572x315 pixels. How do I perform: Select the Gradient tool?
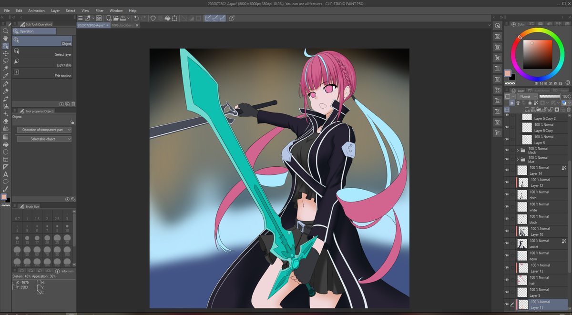[6, 137]
